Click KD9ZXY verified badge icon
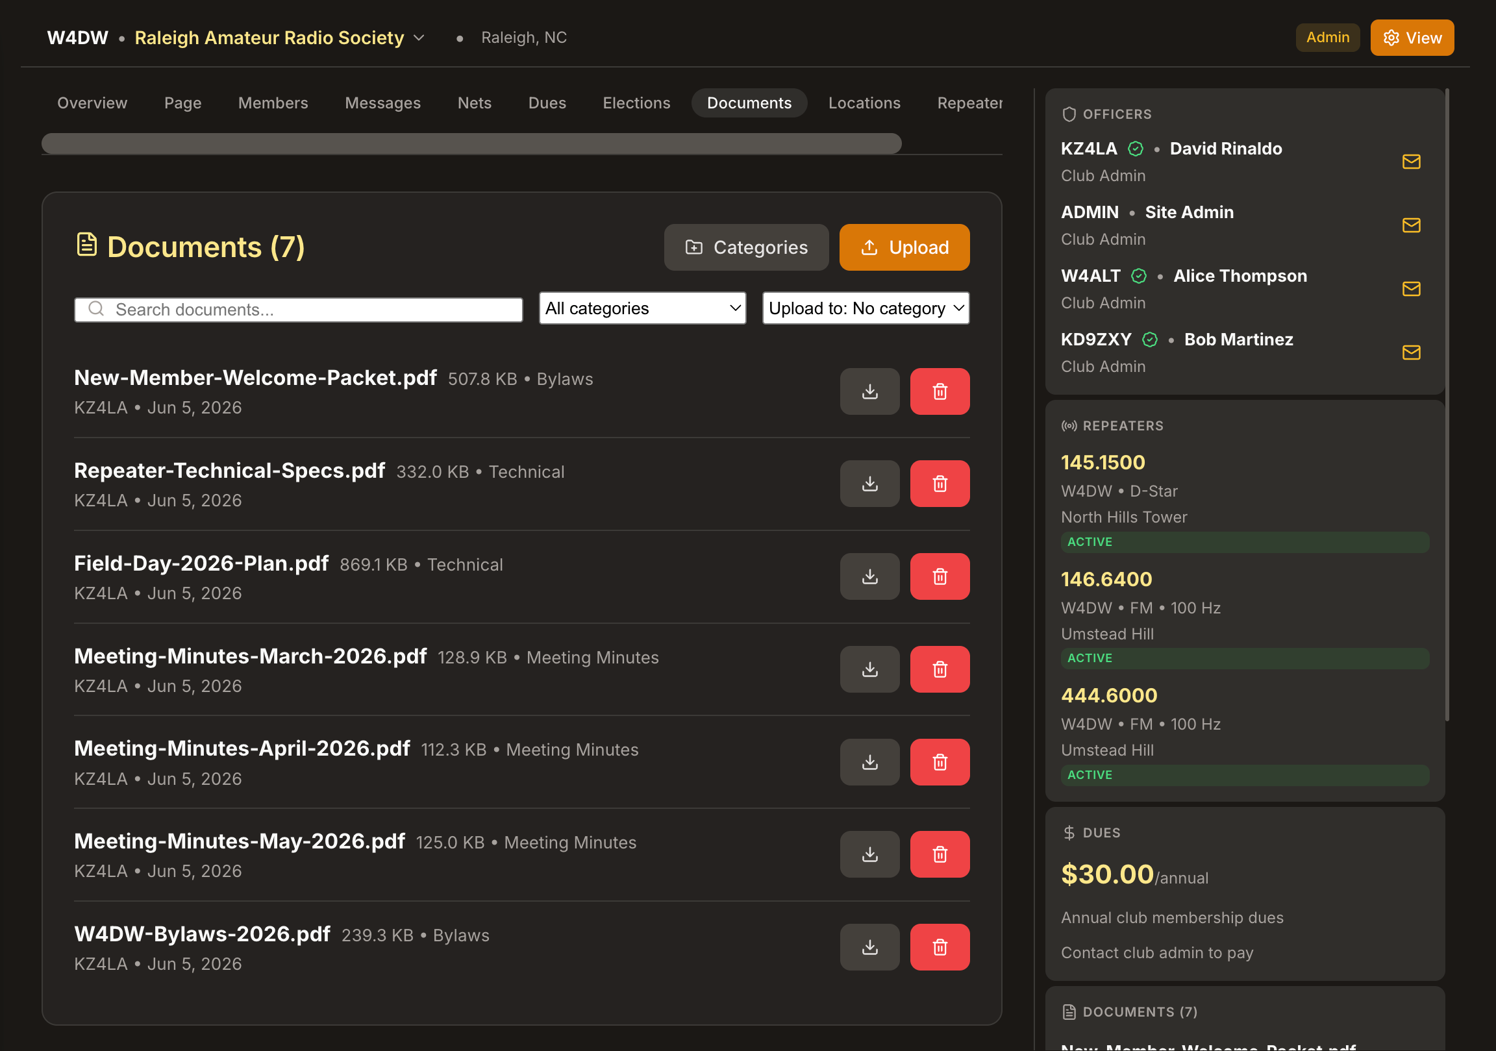 (1149, 340)
